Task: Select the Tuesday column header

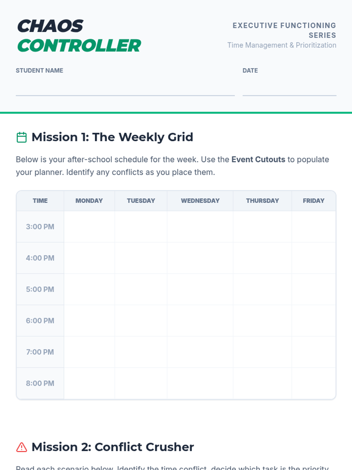Action: coord(141,201)
